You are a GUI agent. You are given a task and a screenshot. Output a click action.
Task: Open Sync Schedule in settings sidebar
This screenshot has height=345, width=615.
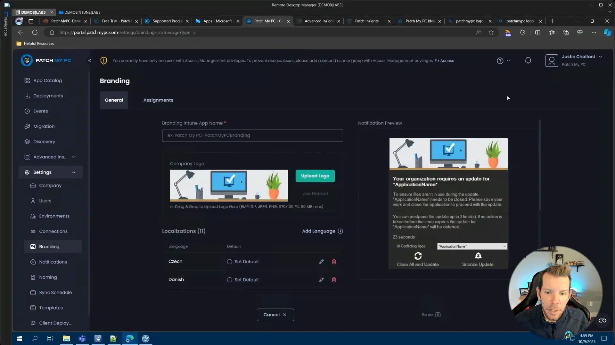pos(55,292)
